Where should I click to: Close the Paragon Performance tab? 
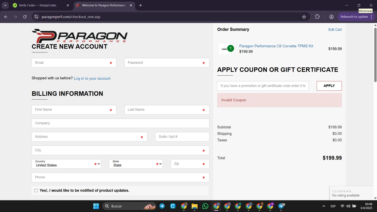[131, 5]
